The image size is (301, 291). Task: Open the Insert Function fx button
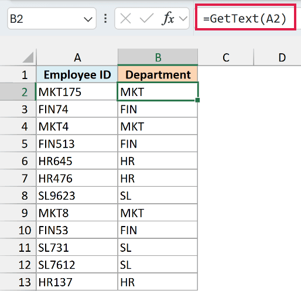(167, 18)
